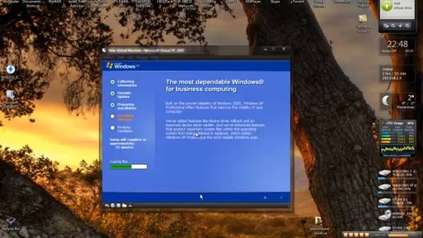This screenshot has width=423, height=238.
Task: Click the third orange button on media bar
Action: 356,235
